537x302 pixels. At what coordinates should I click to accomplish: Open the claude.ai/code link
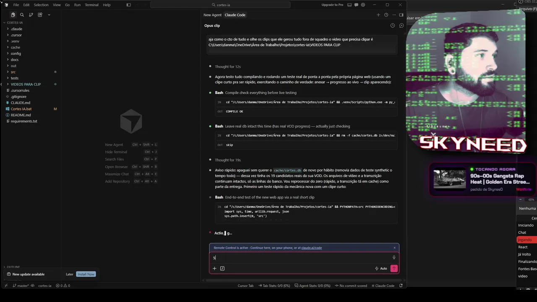(x=311, y=248)
